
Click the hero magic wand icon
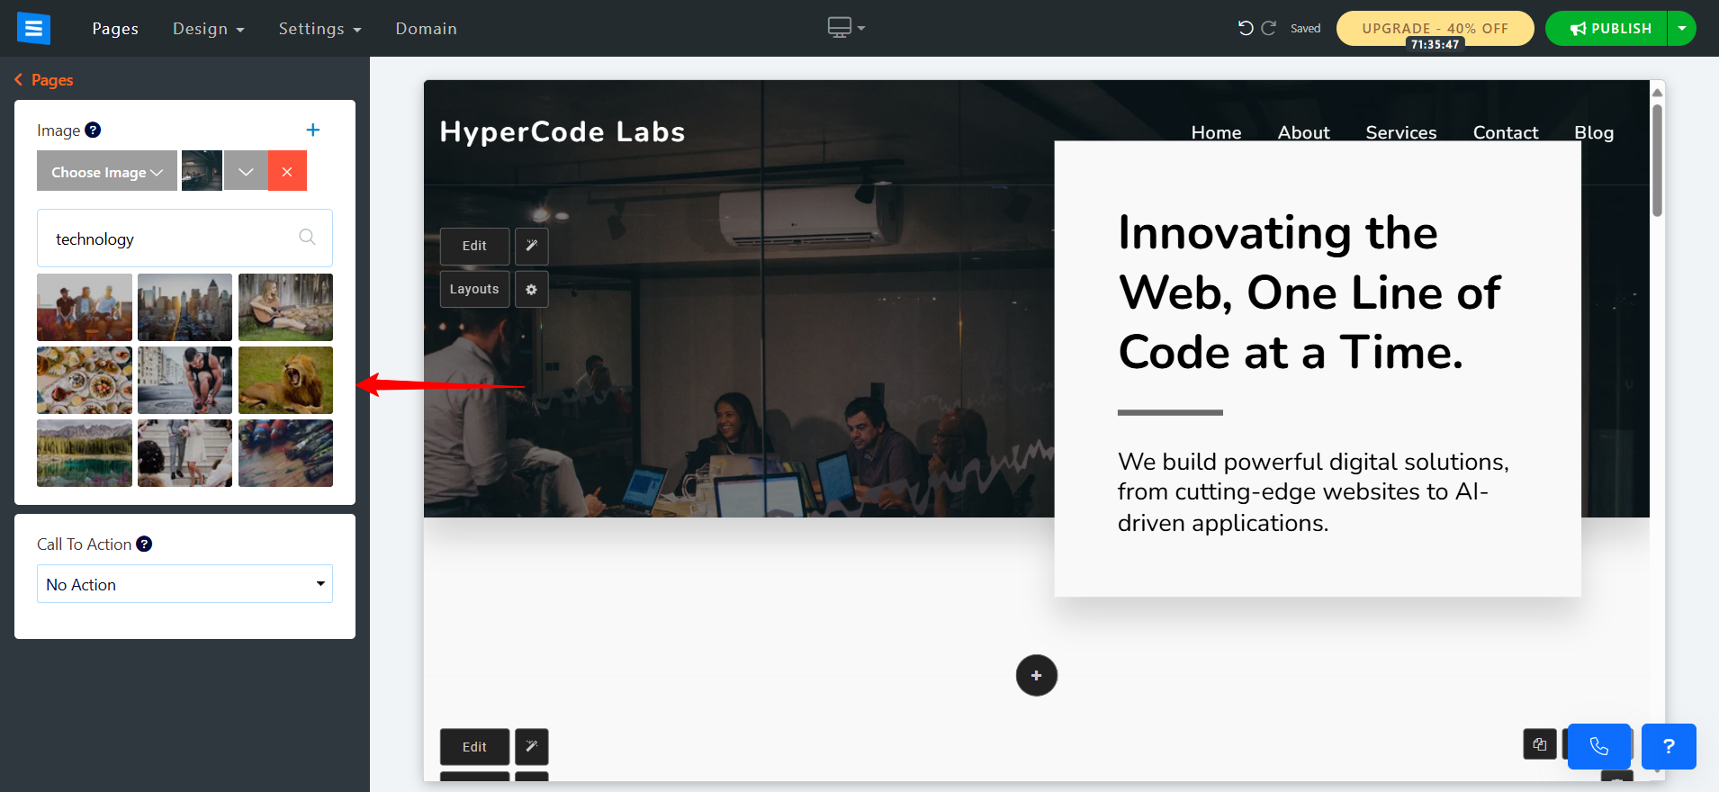[532, 246]
